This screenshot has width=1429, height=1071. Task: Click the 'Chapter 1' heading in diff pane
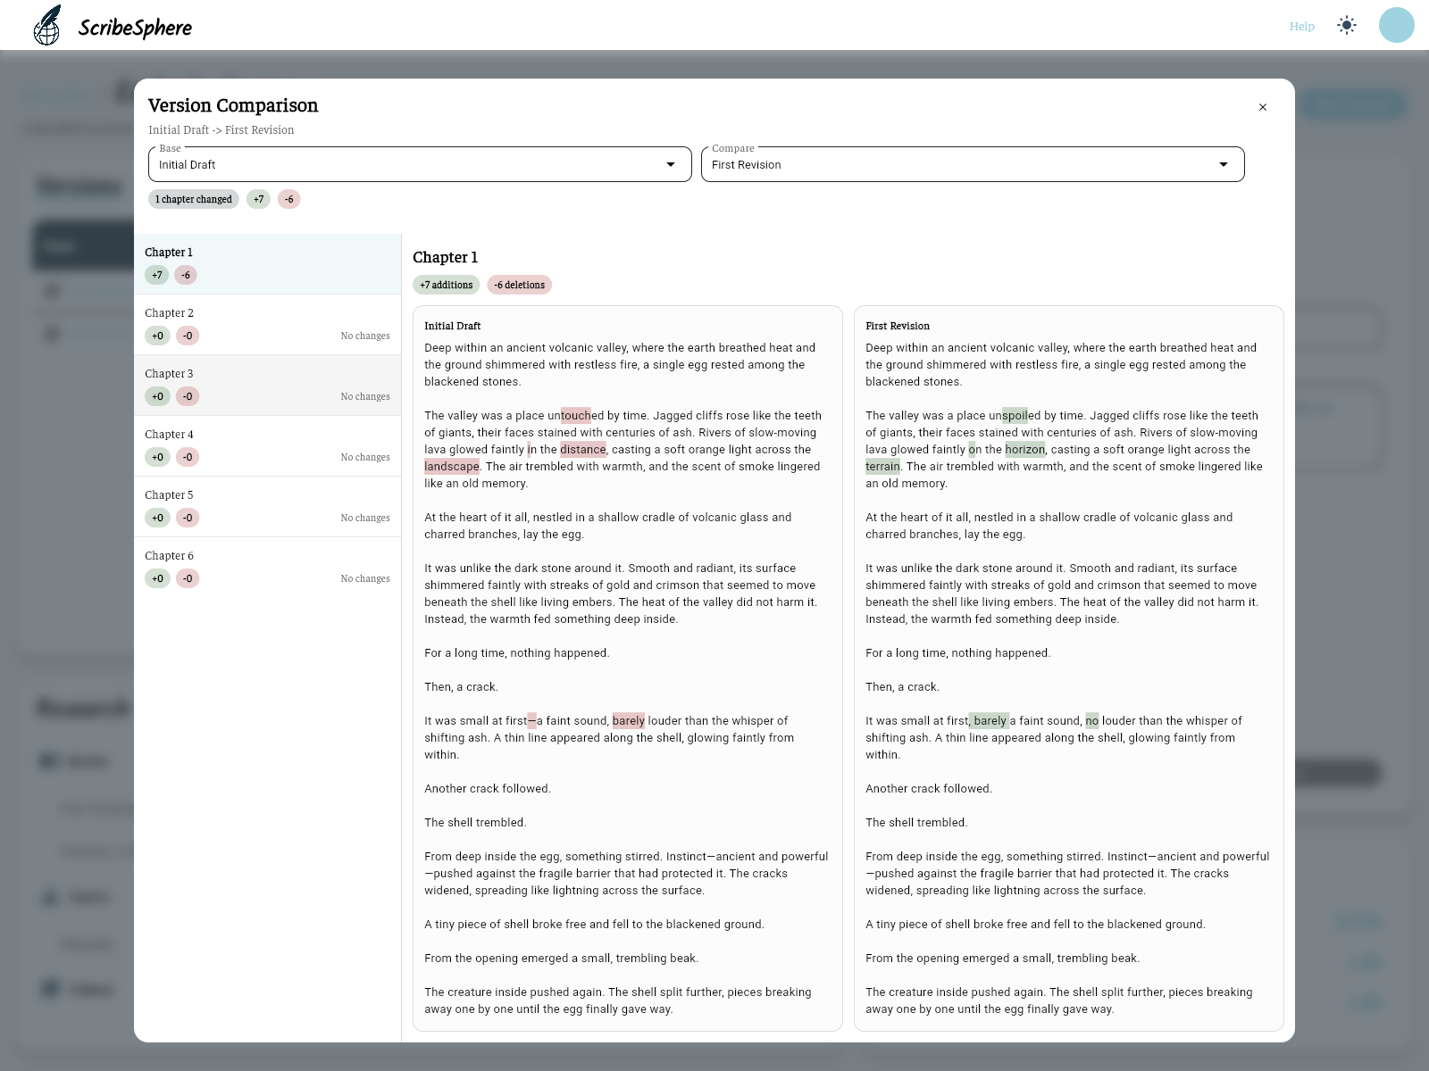[445, 257]
